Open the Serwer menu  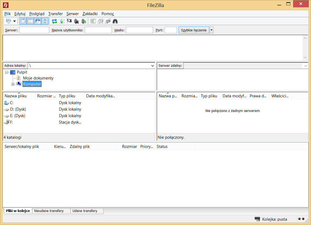(72, 14)
